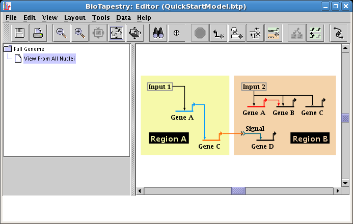353x224 pixels.
Task: Click the Input 2 node box
Action: (254, 87)
